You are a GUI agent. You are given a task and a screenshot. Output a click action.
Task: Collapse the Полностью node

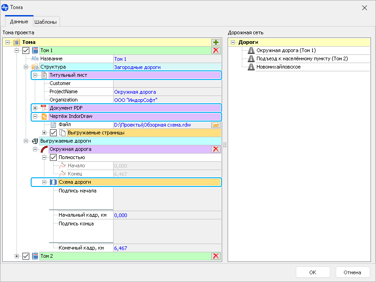[x=44, y=157]
